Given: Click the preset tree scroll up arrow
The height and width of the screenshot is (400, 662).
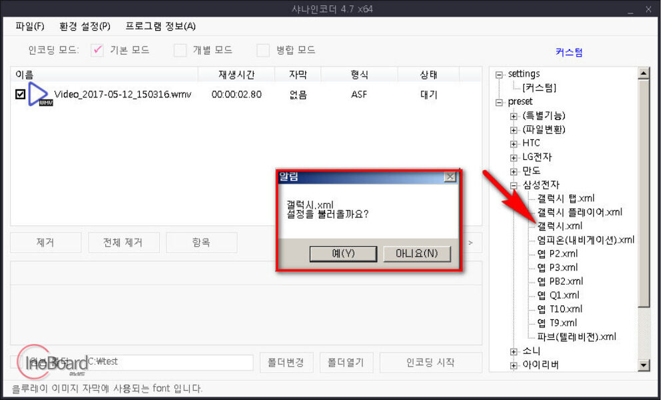Looking at the screenshot, I should tap(643, 73).
